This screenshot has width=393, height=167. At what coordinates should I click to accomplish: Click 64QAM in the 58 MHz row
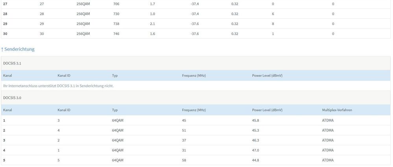[x=118, y=160]
